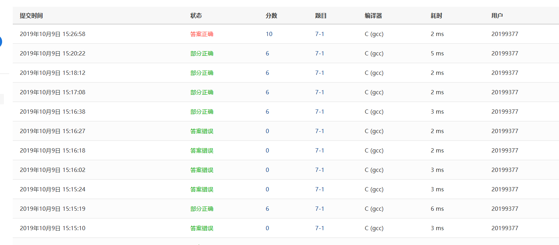Click the 状态 column header
Viewport: 559px width, 245px height.
tap(196, 16)
